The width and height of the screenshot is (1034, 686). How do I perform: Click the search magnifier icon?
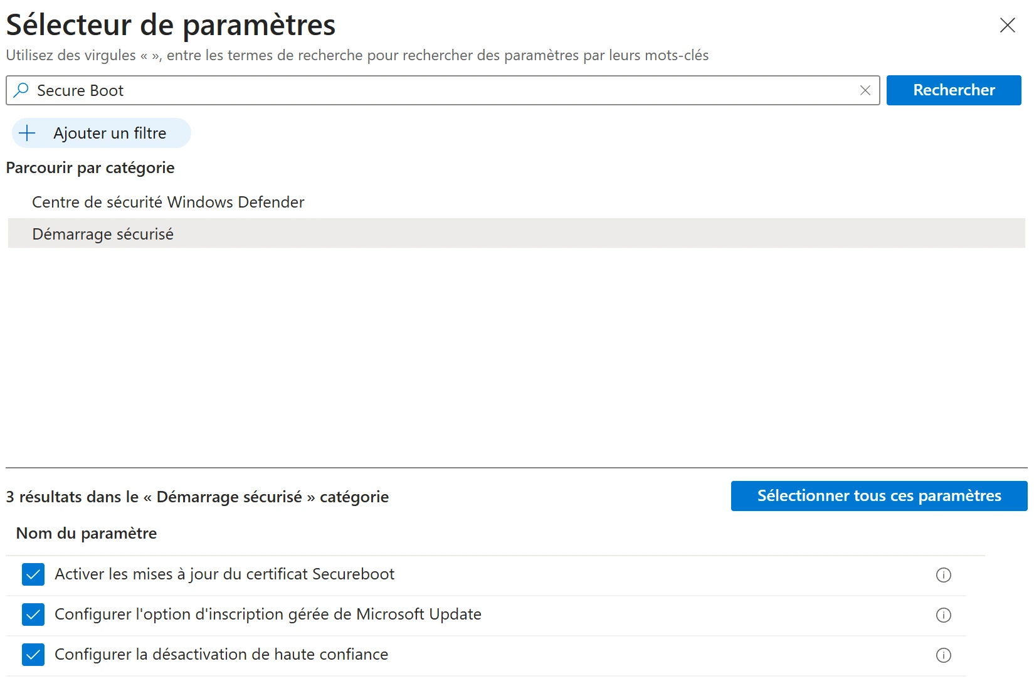click(x=21, y=90)
